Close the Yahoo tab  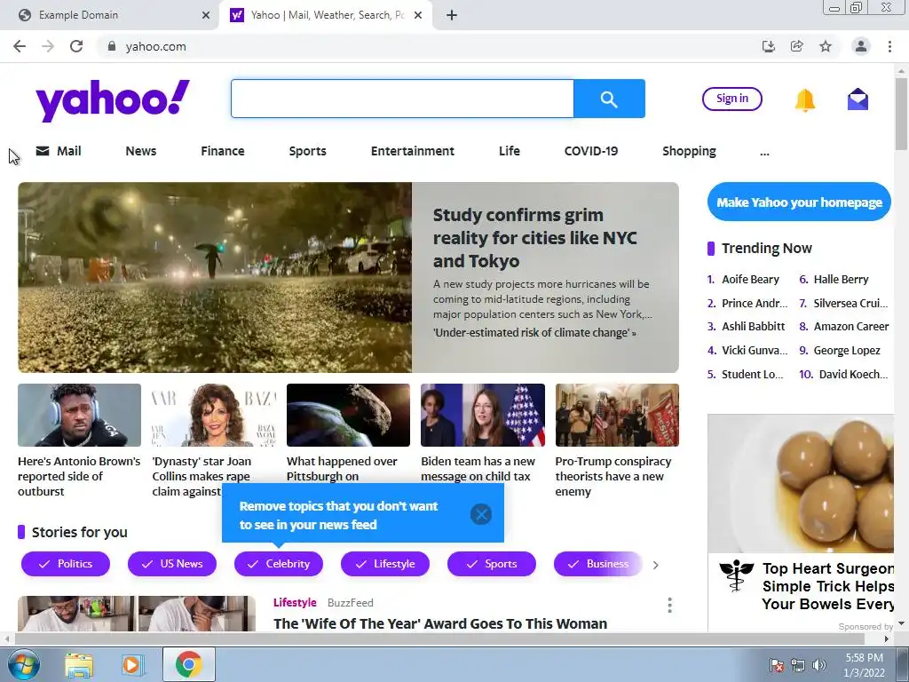coord(418,15)
